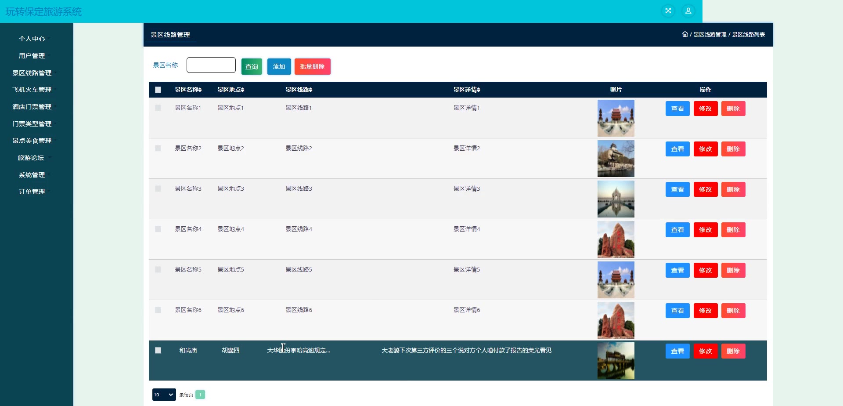Sort by 景区名称 column arrow

(x=200, y=90)
